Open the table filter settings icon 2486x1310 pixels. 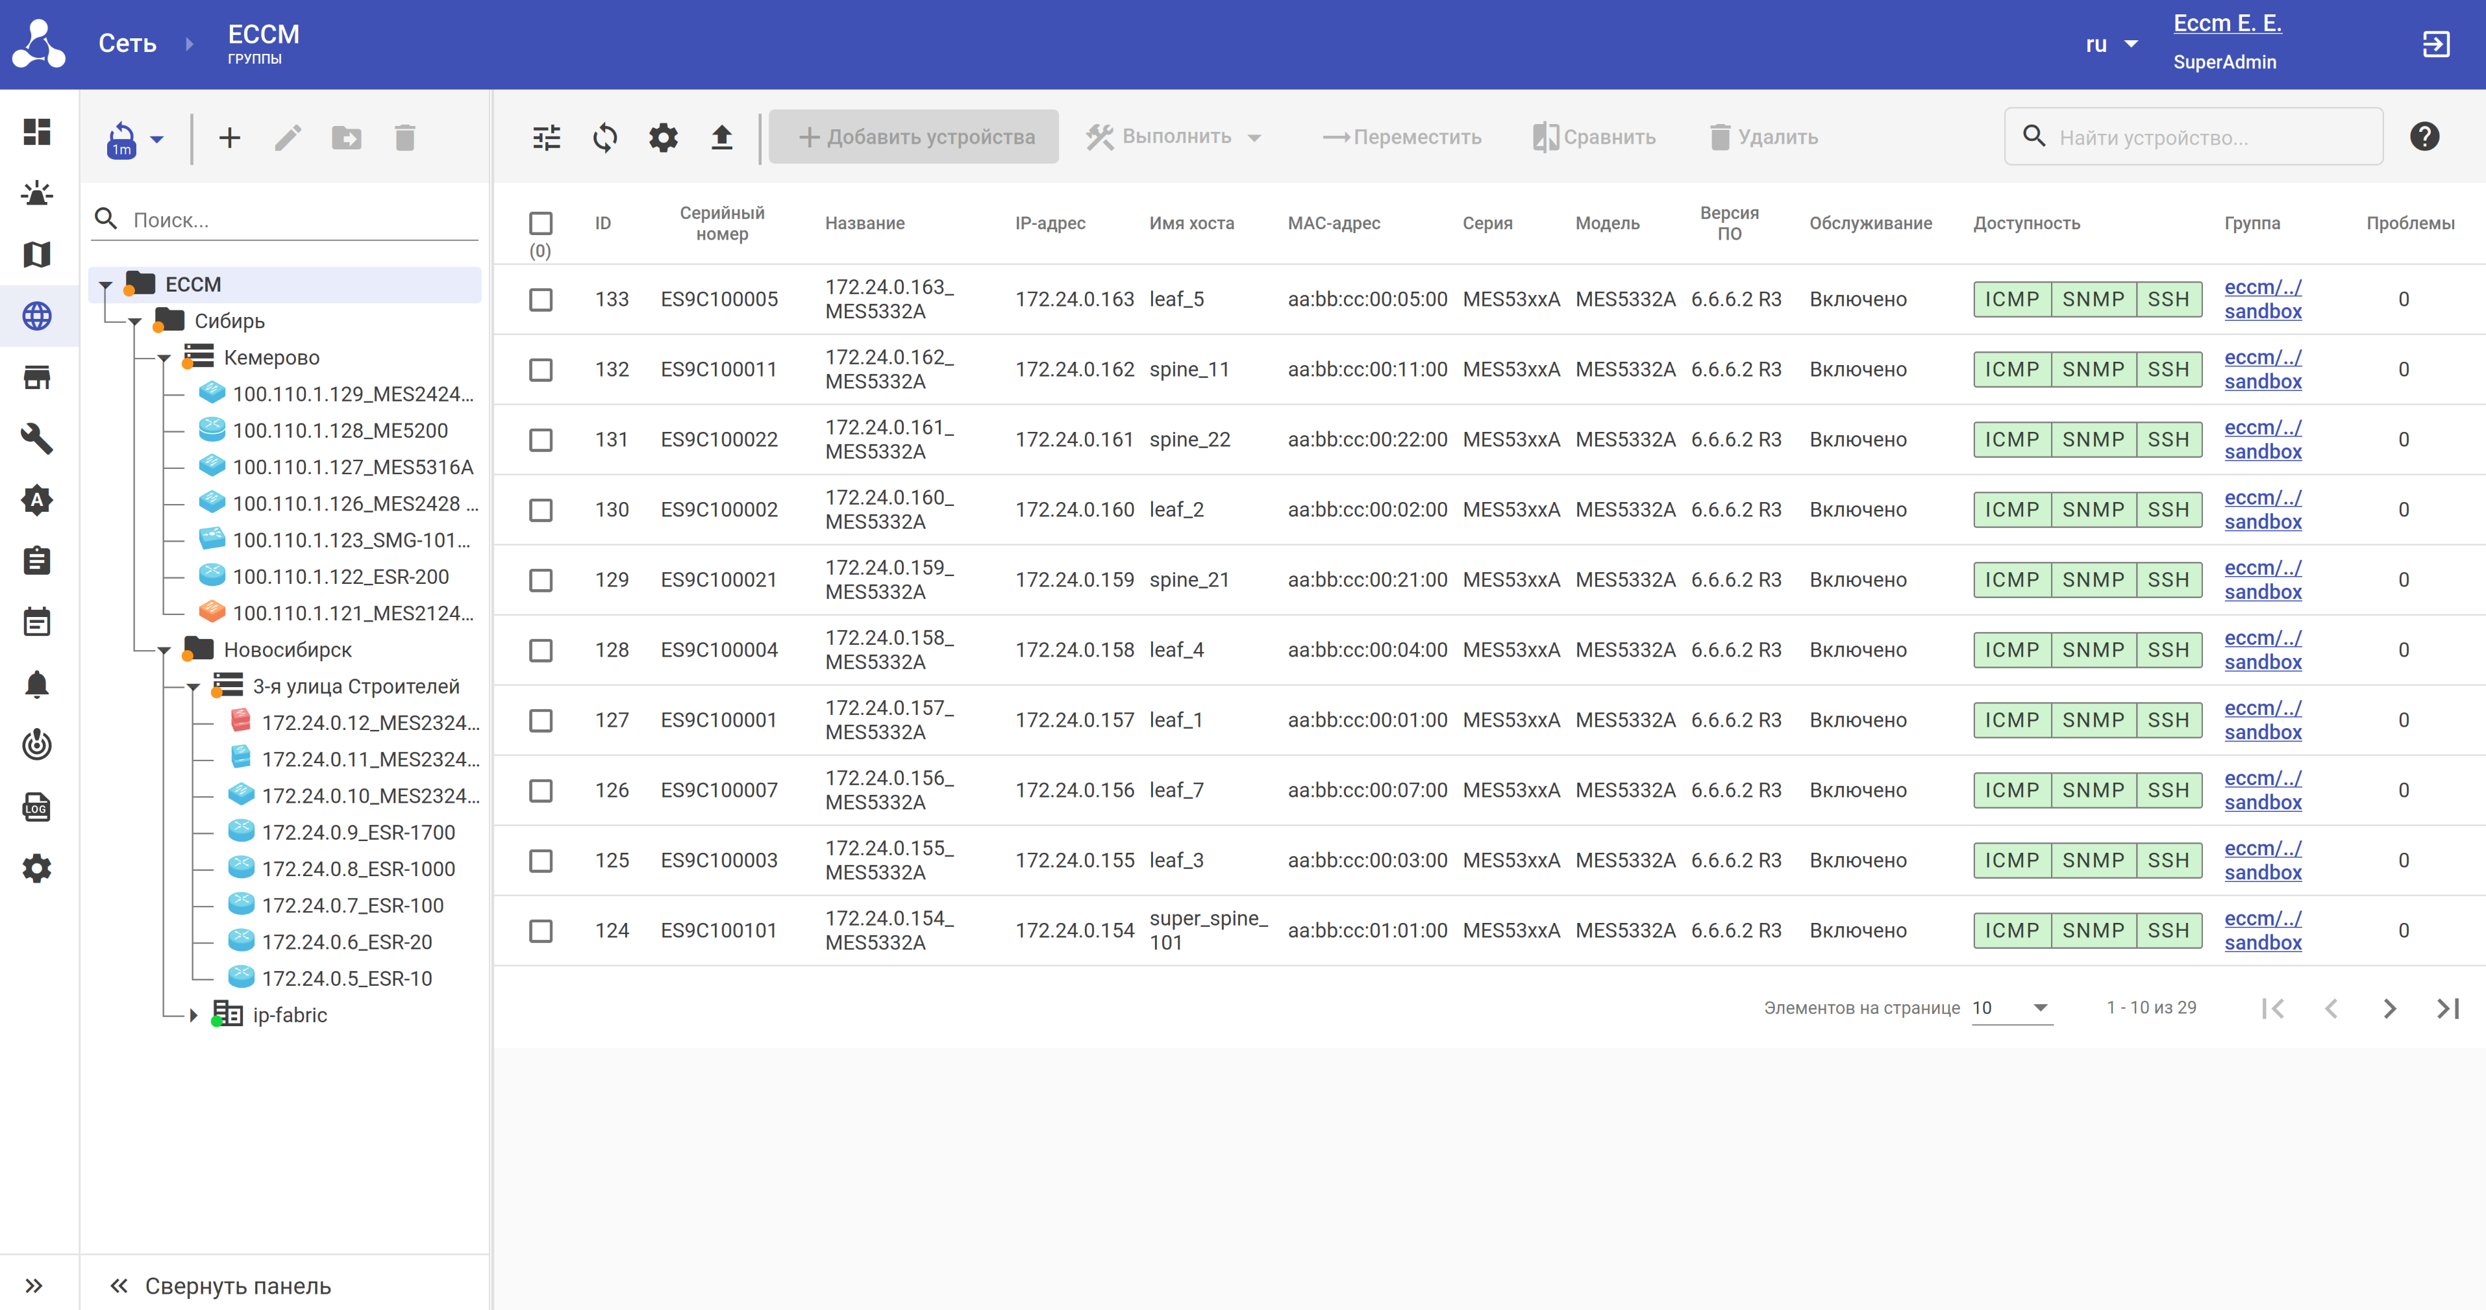point(546,138)
